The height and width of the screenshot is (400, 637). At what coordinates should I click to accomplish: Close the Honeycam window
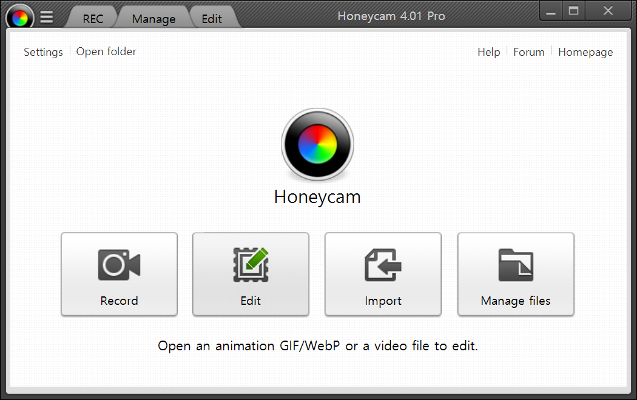(x=608, y=11)
